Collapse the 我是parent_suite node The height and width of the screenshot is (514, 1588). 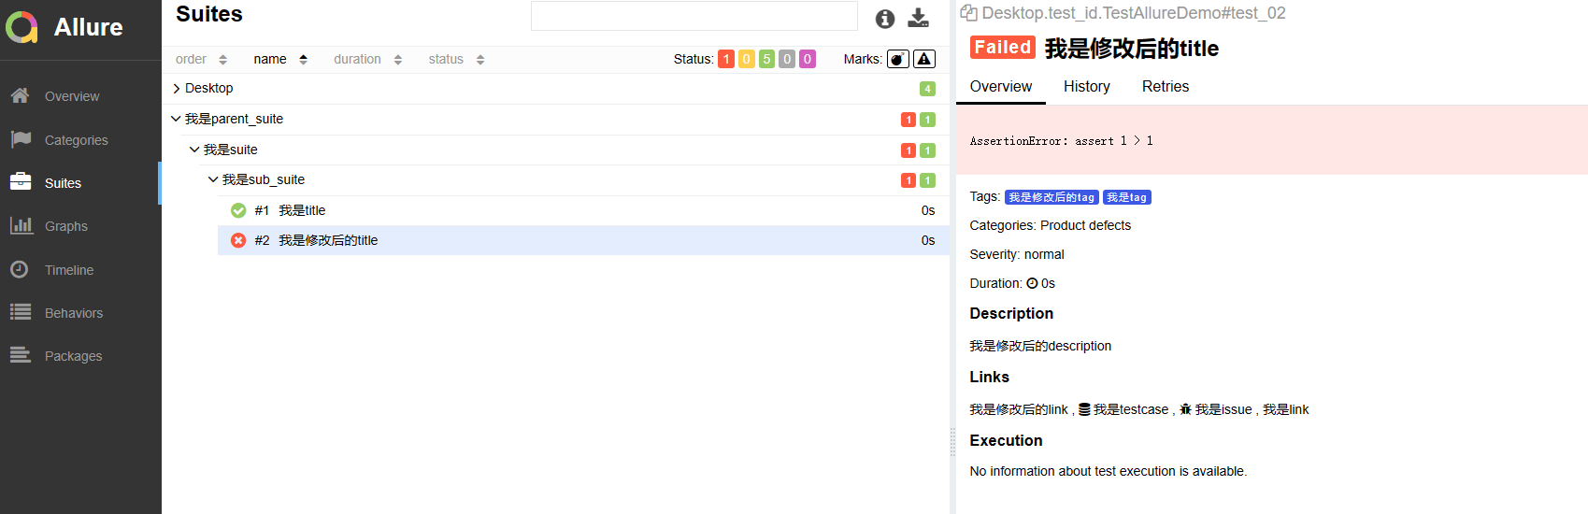[177, 119]
